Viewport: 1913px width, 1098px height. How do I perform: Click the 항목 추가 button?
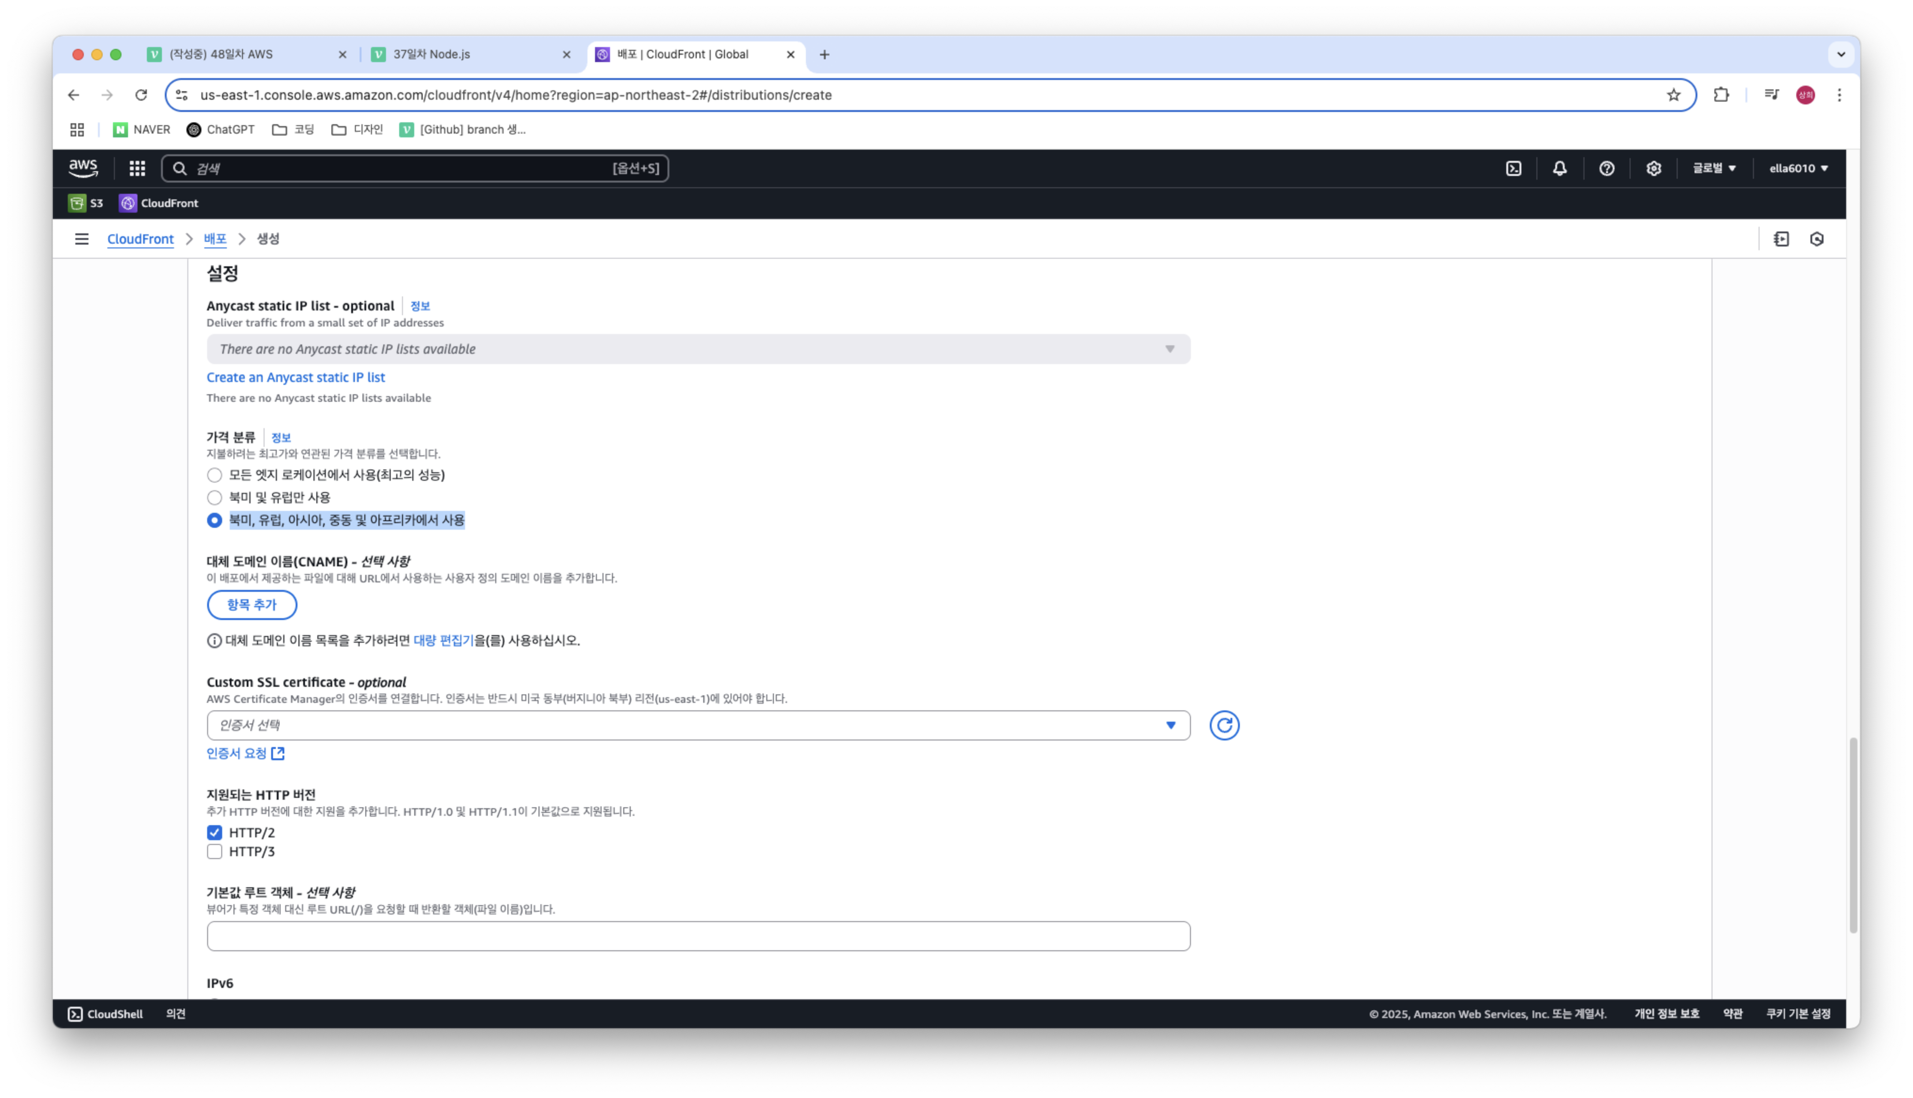coord(252,605)
